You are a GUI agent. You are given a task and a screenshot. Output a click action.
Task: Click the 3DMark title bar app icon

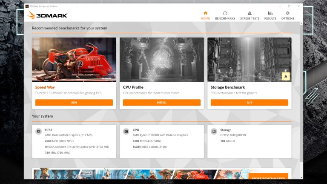27,6
